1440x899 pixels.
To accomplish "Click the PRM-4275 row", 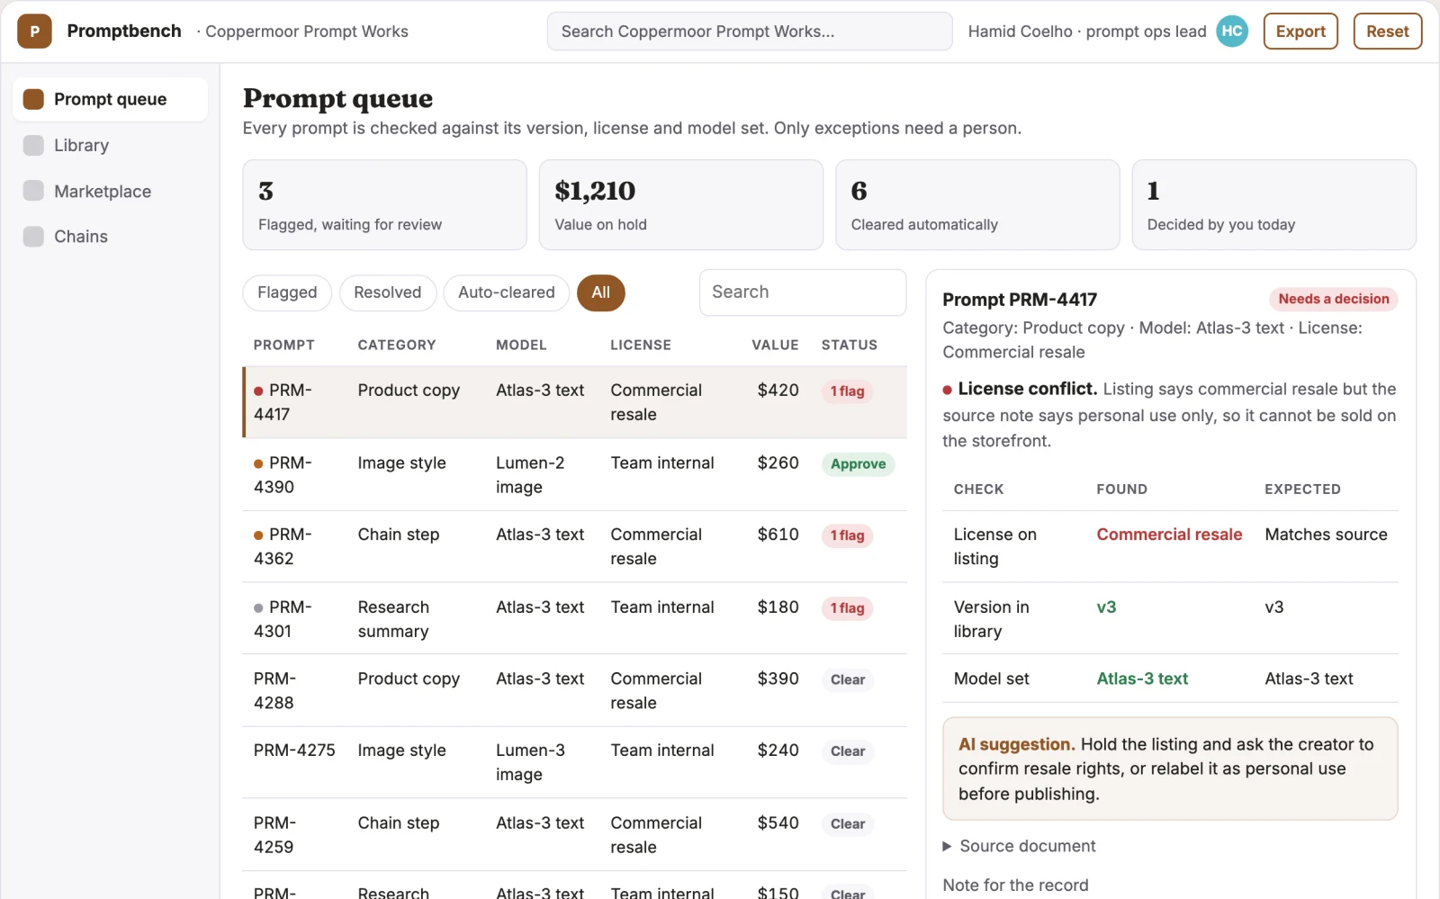I will 575,762.
